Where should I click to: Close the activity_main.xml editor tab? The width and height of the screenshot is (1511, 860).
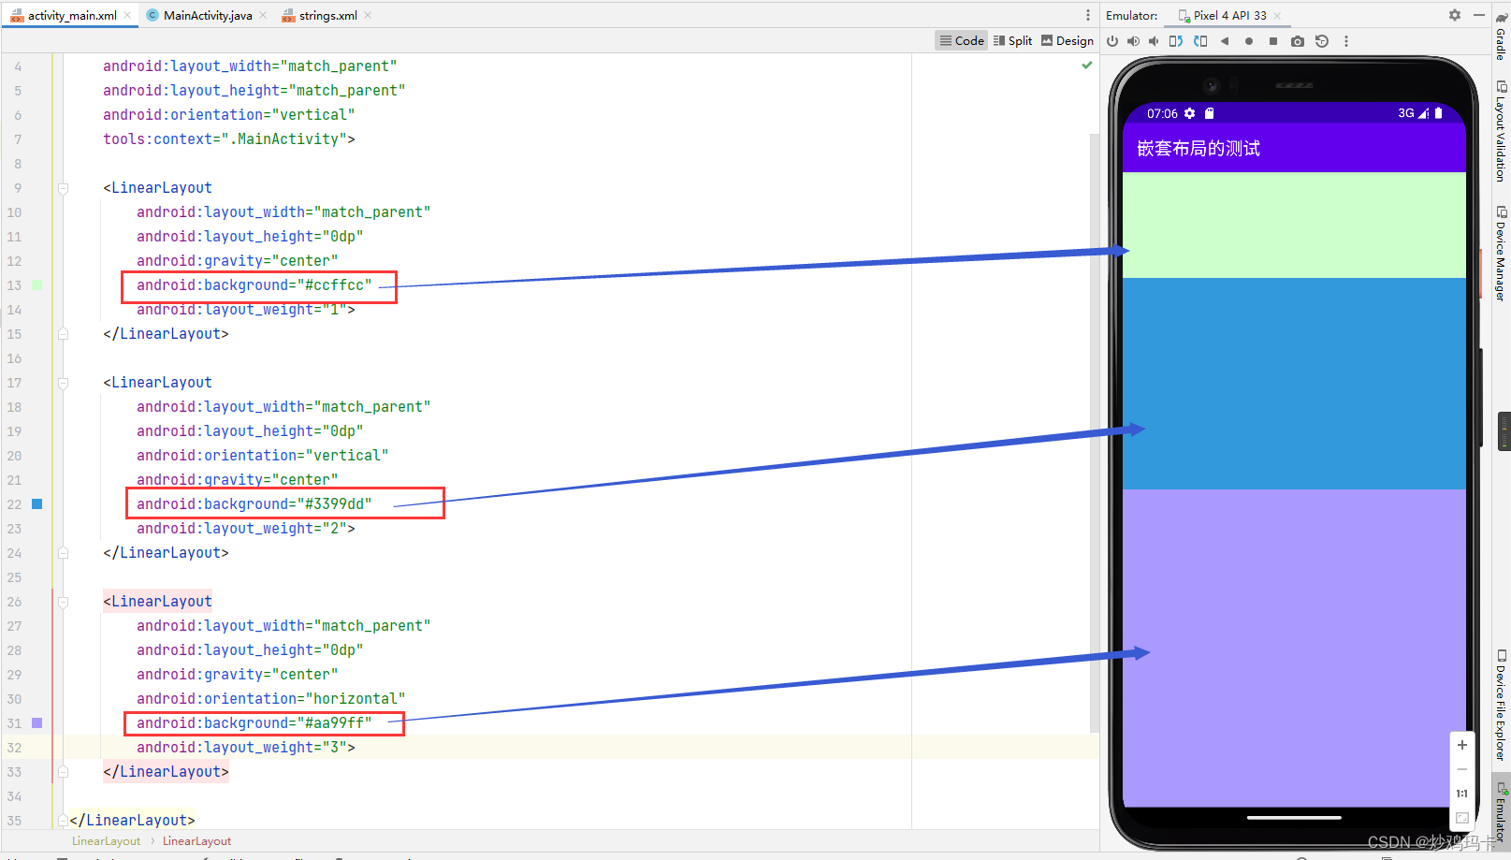point(127,15)
